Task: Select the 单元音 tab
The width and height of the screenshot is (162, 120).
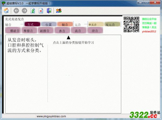Action: click(x=96, y=25)
